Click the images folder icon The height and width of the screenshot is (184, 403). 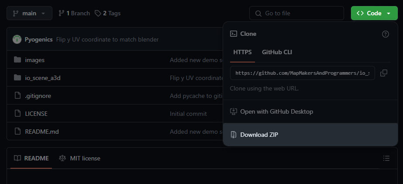(17, 60)
